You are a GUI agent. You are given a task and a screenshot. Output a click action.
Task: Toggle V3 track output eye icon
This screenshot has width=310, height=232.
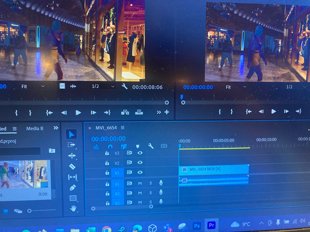[x=140, y=153]
